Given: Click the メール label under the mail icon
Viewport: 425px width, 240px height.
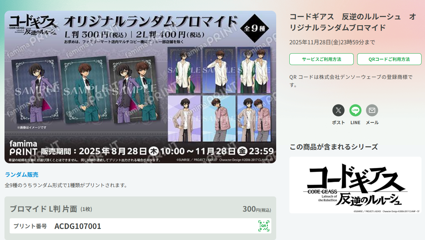Looking at the screenshot, I should tap(372, 122).
